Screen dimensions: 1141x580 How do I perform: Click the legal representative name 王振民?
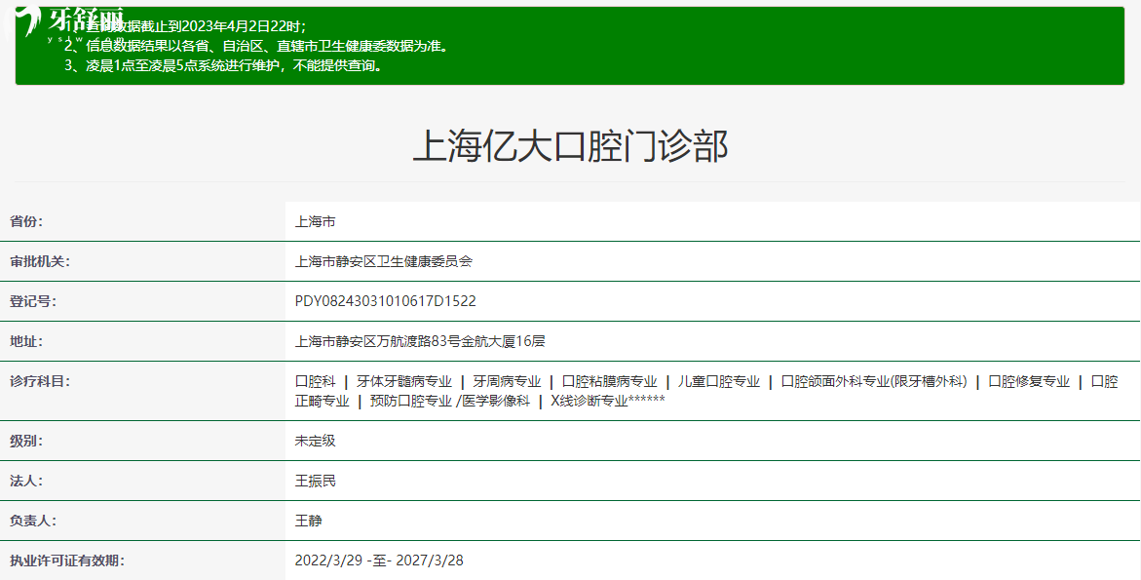click(x=317, y=481)
